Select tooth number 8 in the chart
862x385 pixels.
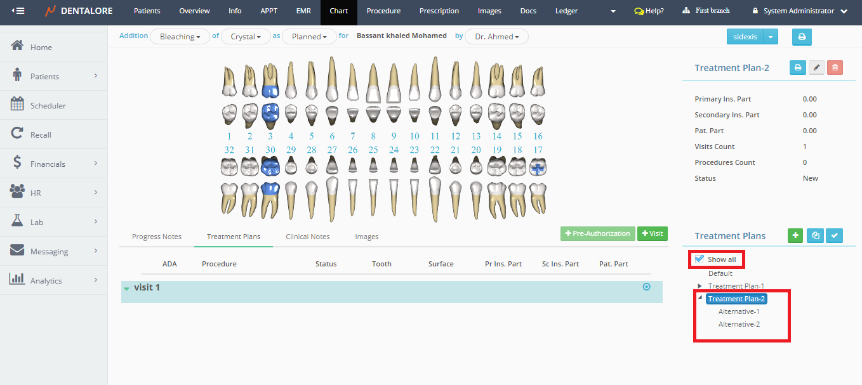373,136
